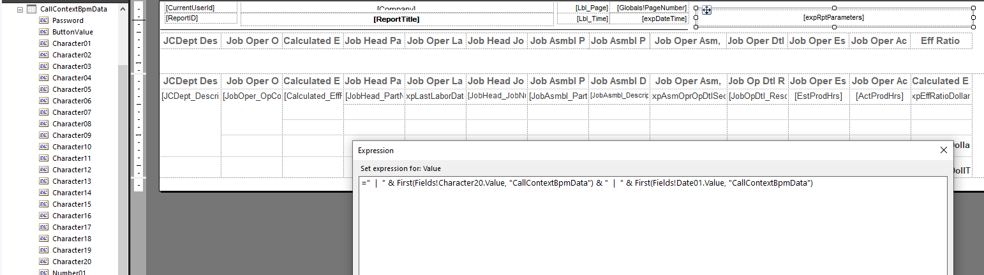
Task: Select the Job Oper Dtl header cell
Action: [757, 41]
